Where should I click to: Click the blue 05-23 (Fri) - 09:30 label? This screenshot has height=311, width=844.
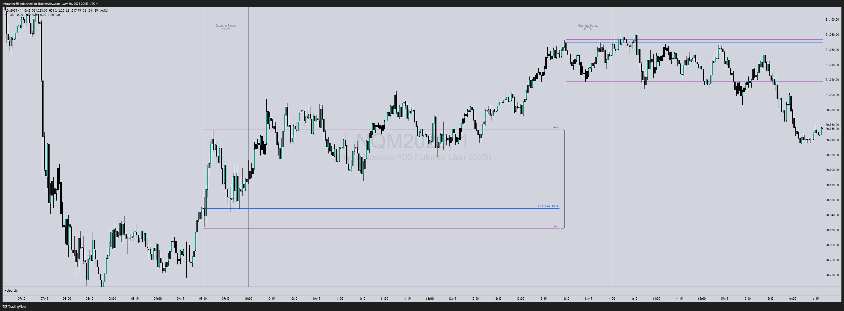[548, 206]
